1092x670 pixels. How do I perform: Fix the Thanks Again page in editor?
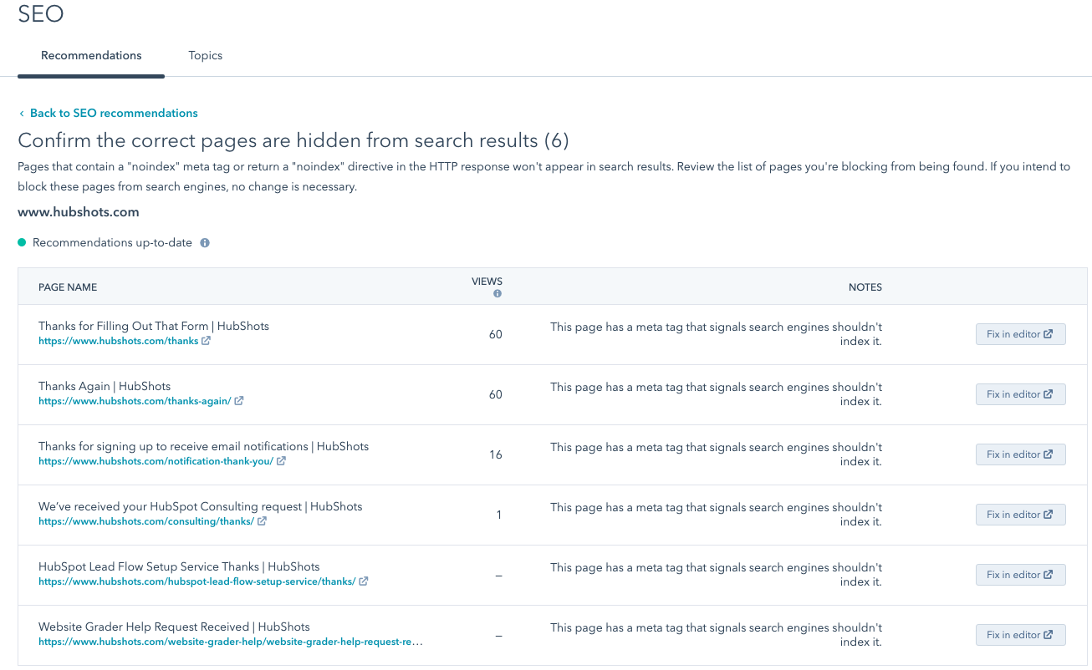point(1020,394)
